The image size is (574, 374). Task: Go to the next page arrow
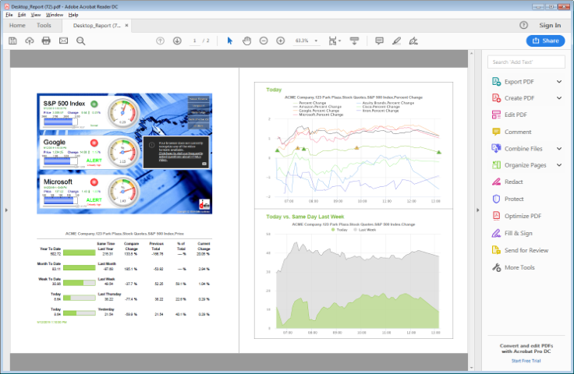click(177, 41)
